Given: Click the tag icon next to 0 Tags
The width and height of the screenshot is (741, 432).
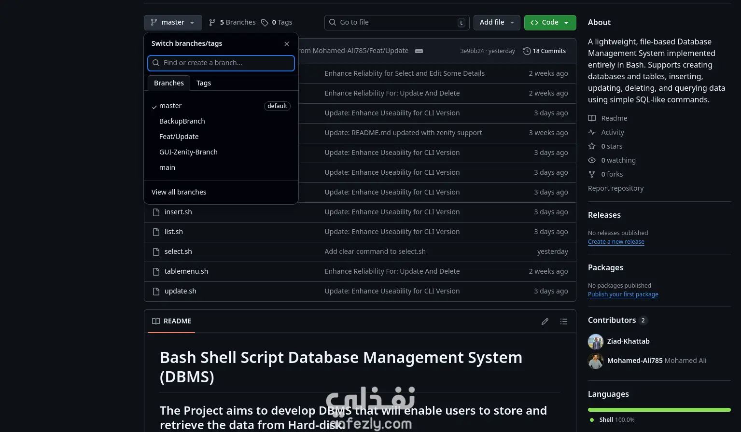Looking at the screenshot, I should (265, 23).
